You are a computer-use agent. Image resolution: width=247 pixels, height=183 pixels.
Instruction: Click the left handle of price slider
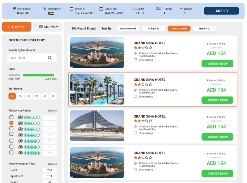(x=22, y=75)
